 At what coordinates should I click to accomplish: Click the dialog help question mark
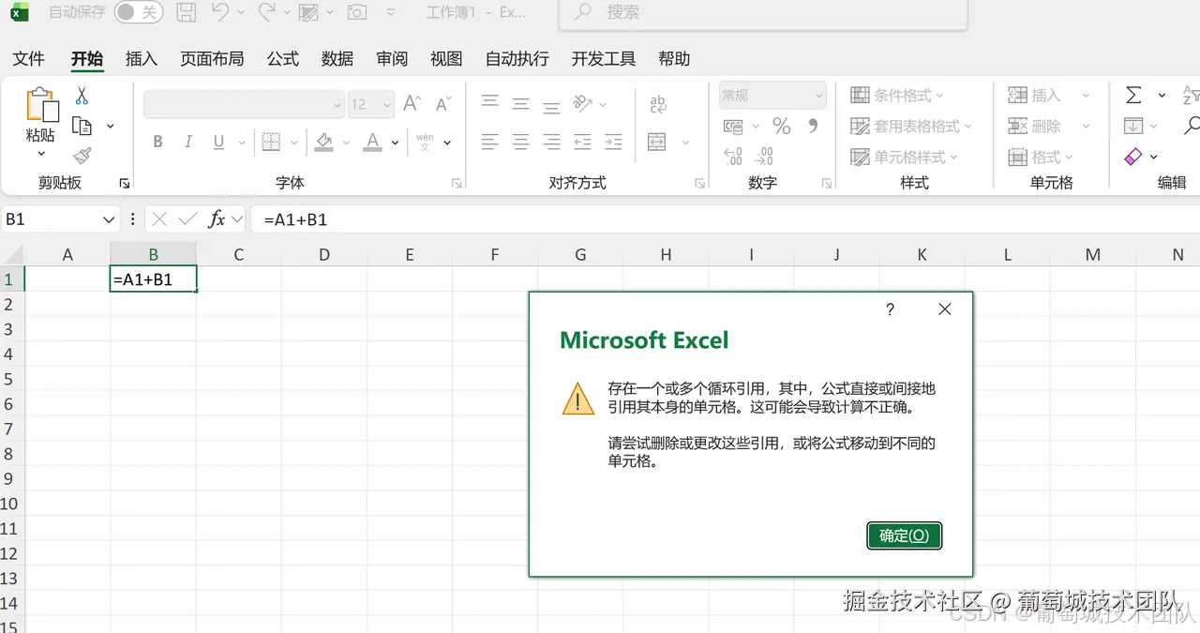[x=890, y=309]
